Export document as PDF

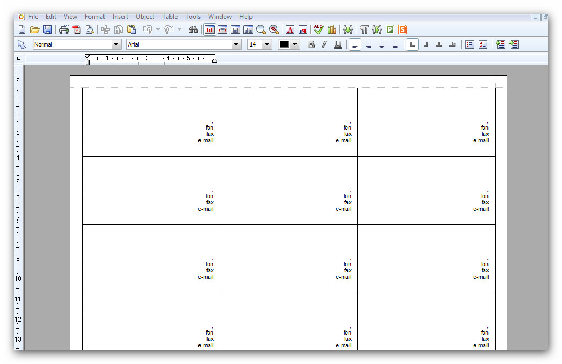[x=77, y=29]
